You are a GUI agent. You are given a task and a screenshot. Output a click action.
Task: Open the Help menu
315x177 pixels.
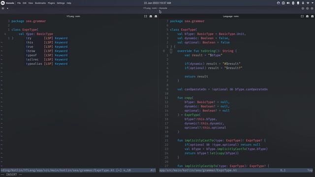tap(69, 3)
